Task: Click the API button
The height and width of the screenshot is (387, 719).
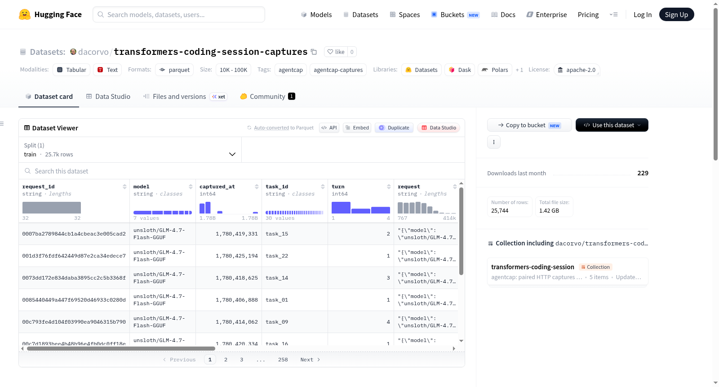Action: pyautogui.click(x=329, y=128)
